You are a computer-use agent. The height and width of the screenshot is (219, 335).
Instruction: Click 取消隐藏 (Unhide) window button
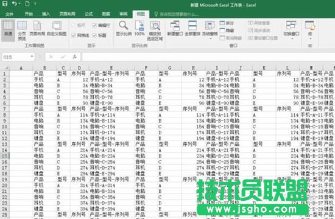tap(230, 38)
